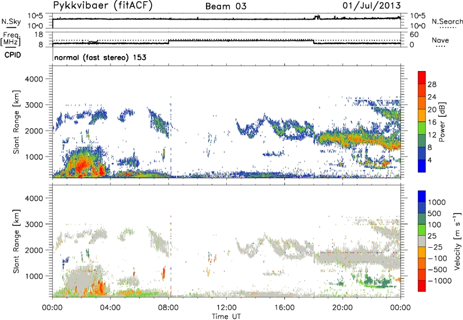Screen dimensions: 463x320
Task: Click the '20:00' time axis label
Action: pos(342,308)
